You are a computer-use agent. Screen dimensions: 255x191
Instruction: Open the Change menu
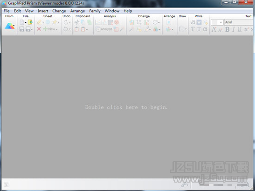coord(59,11)
